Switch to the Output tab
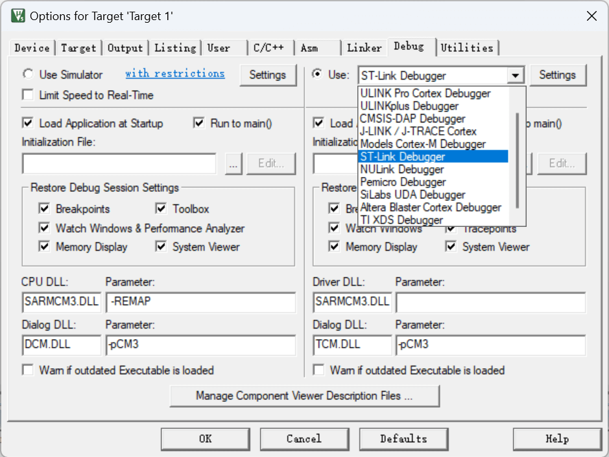This screenshot has width=609, height=457. [x=125, y=48]
